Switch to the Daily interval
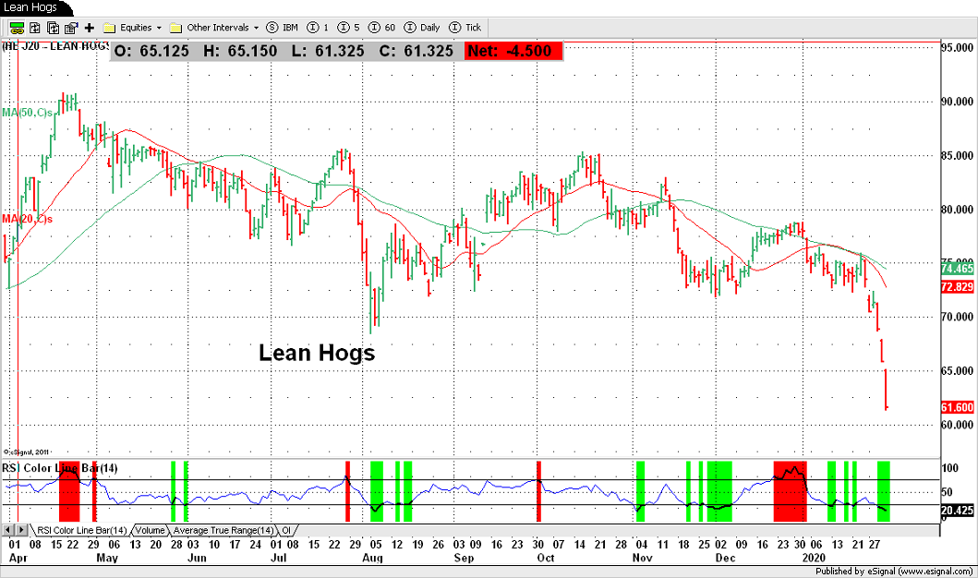Viewport: 978px width, 578px height. (x=422, y=28)
